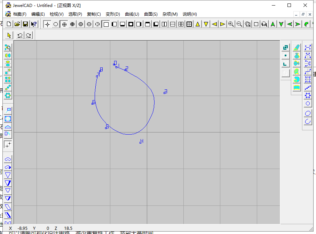Zoom to window region magnifier icon
Viewport: 316px width, 234px height.
pyautogui.click(x=248, y=24)
